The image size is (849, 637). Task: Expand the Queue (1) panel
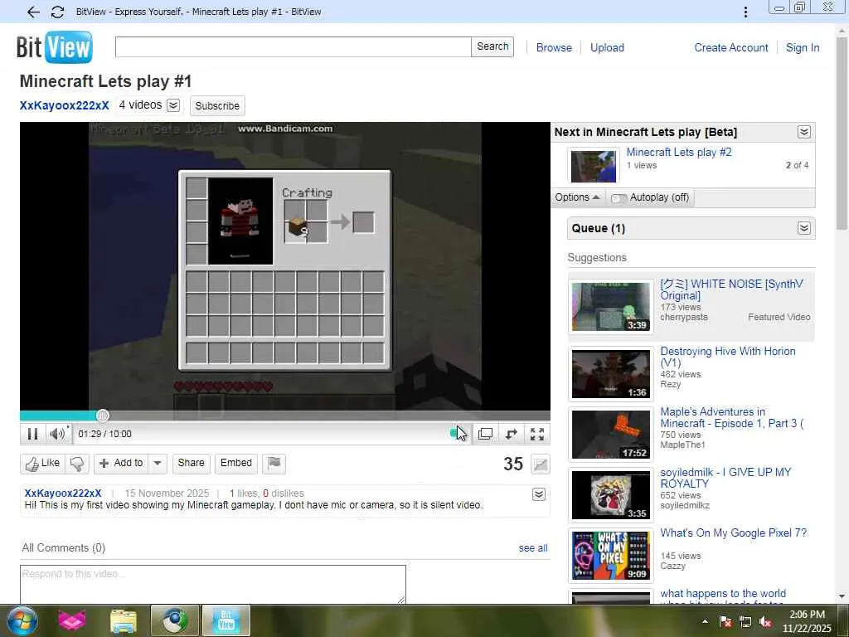pos(804,228)
